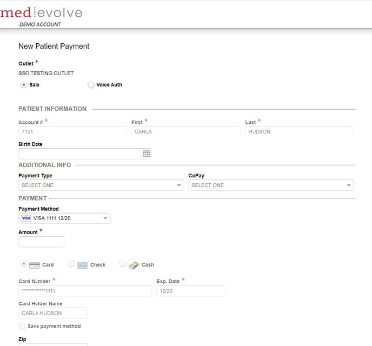Screen dimensions: 372x346
Task: Click the MedEvolve logo
Action: pyautogui.click(x=42, y=13)
